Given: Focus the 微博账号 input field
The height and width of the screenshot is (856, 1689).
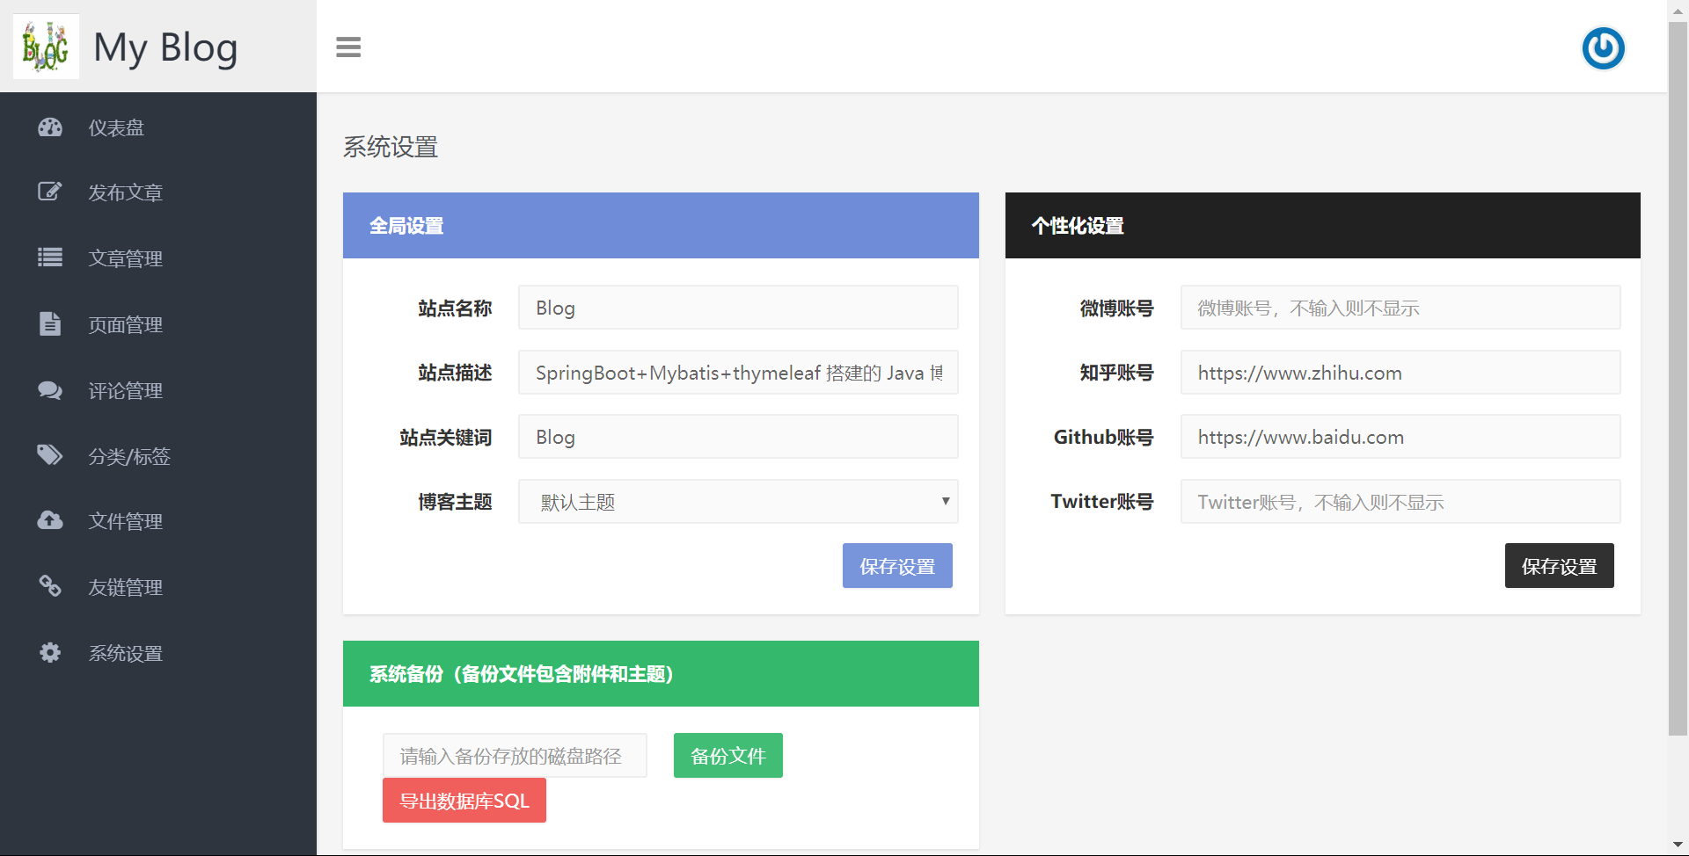Looking at the screenshot, I should point(1400,308).
